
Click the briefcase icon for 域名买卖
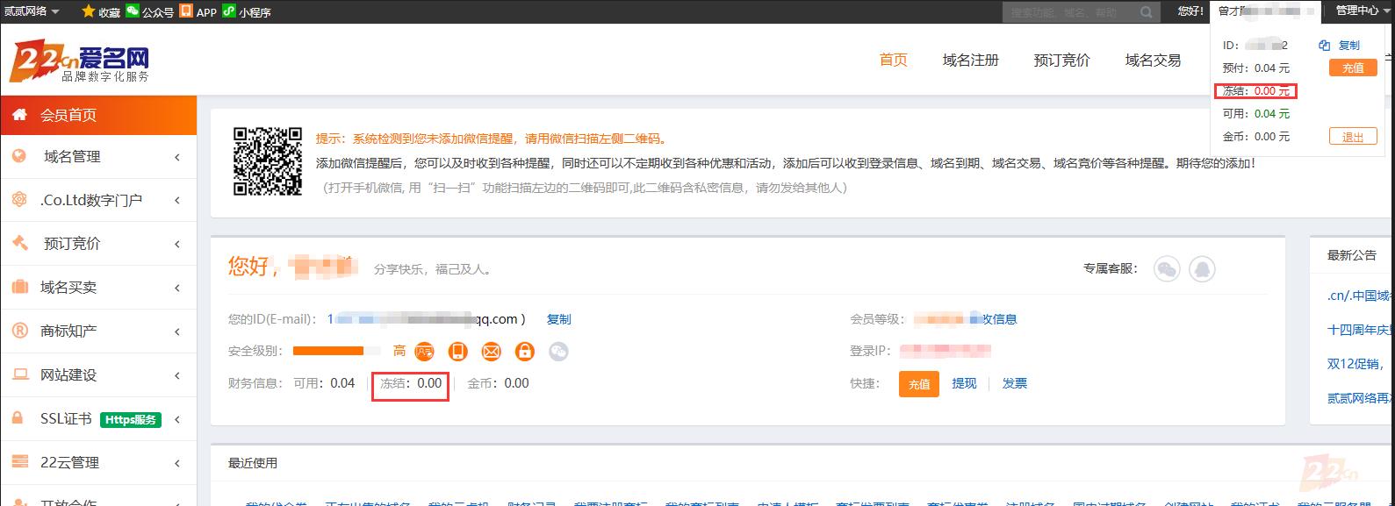tap(19, 287)
